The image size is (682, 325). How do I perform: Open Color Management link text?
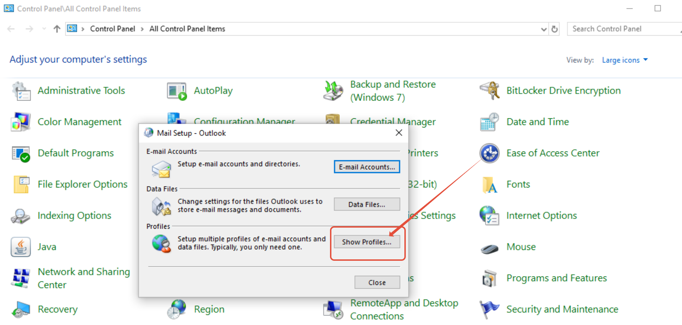(x=80, y=122)
